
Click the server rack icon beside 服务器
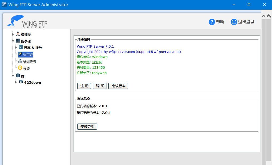(x=18, y=41)
